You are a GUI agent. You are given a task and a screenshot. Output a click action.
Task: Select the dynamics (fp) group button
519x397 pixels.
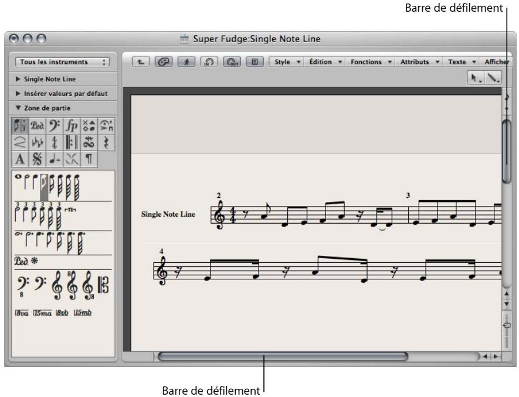pyautogui.click(x=72, y=125)
